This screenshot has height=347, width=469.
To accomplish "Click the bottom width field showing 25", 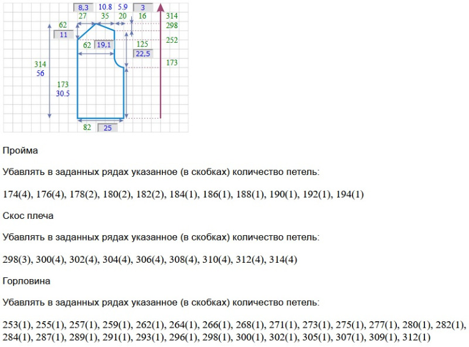I will coord(107,128).
